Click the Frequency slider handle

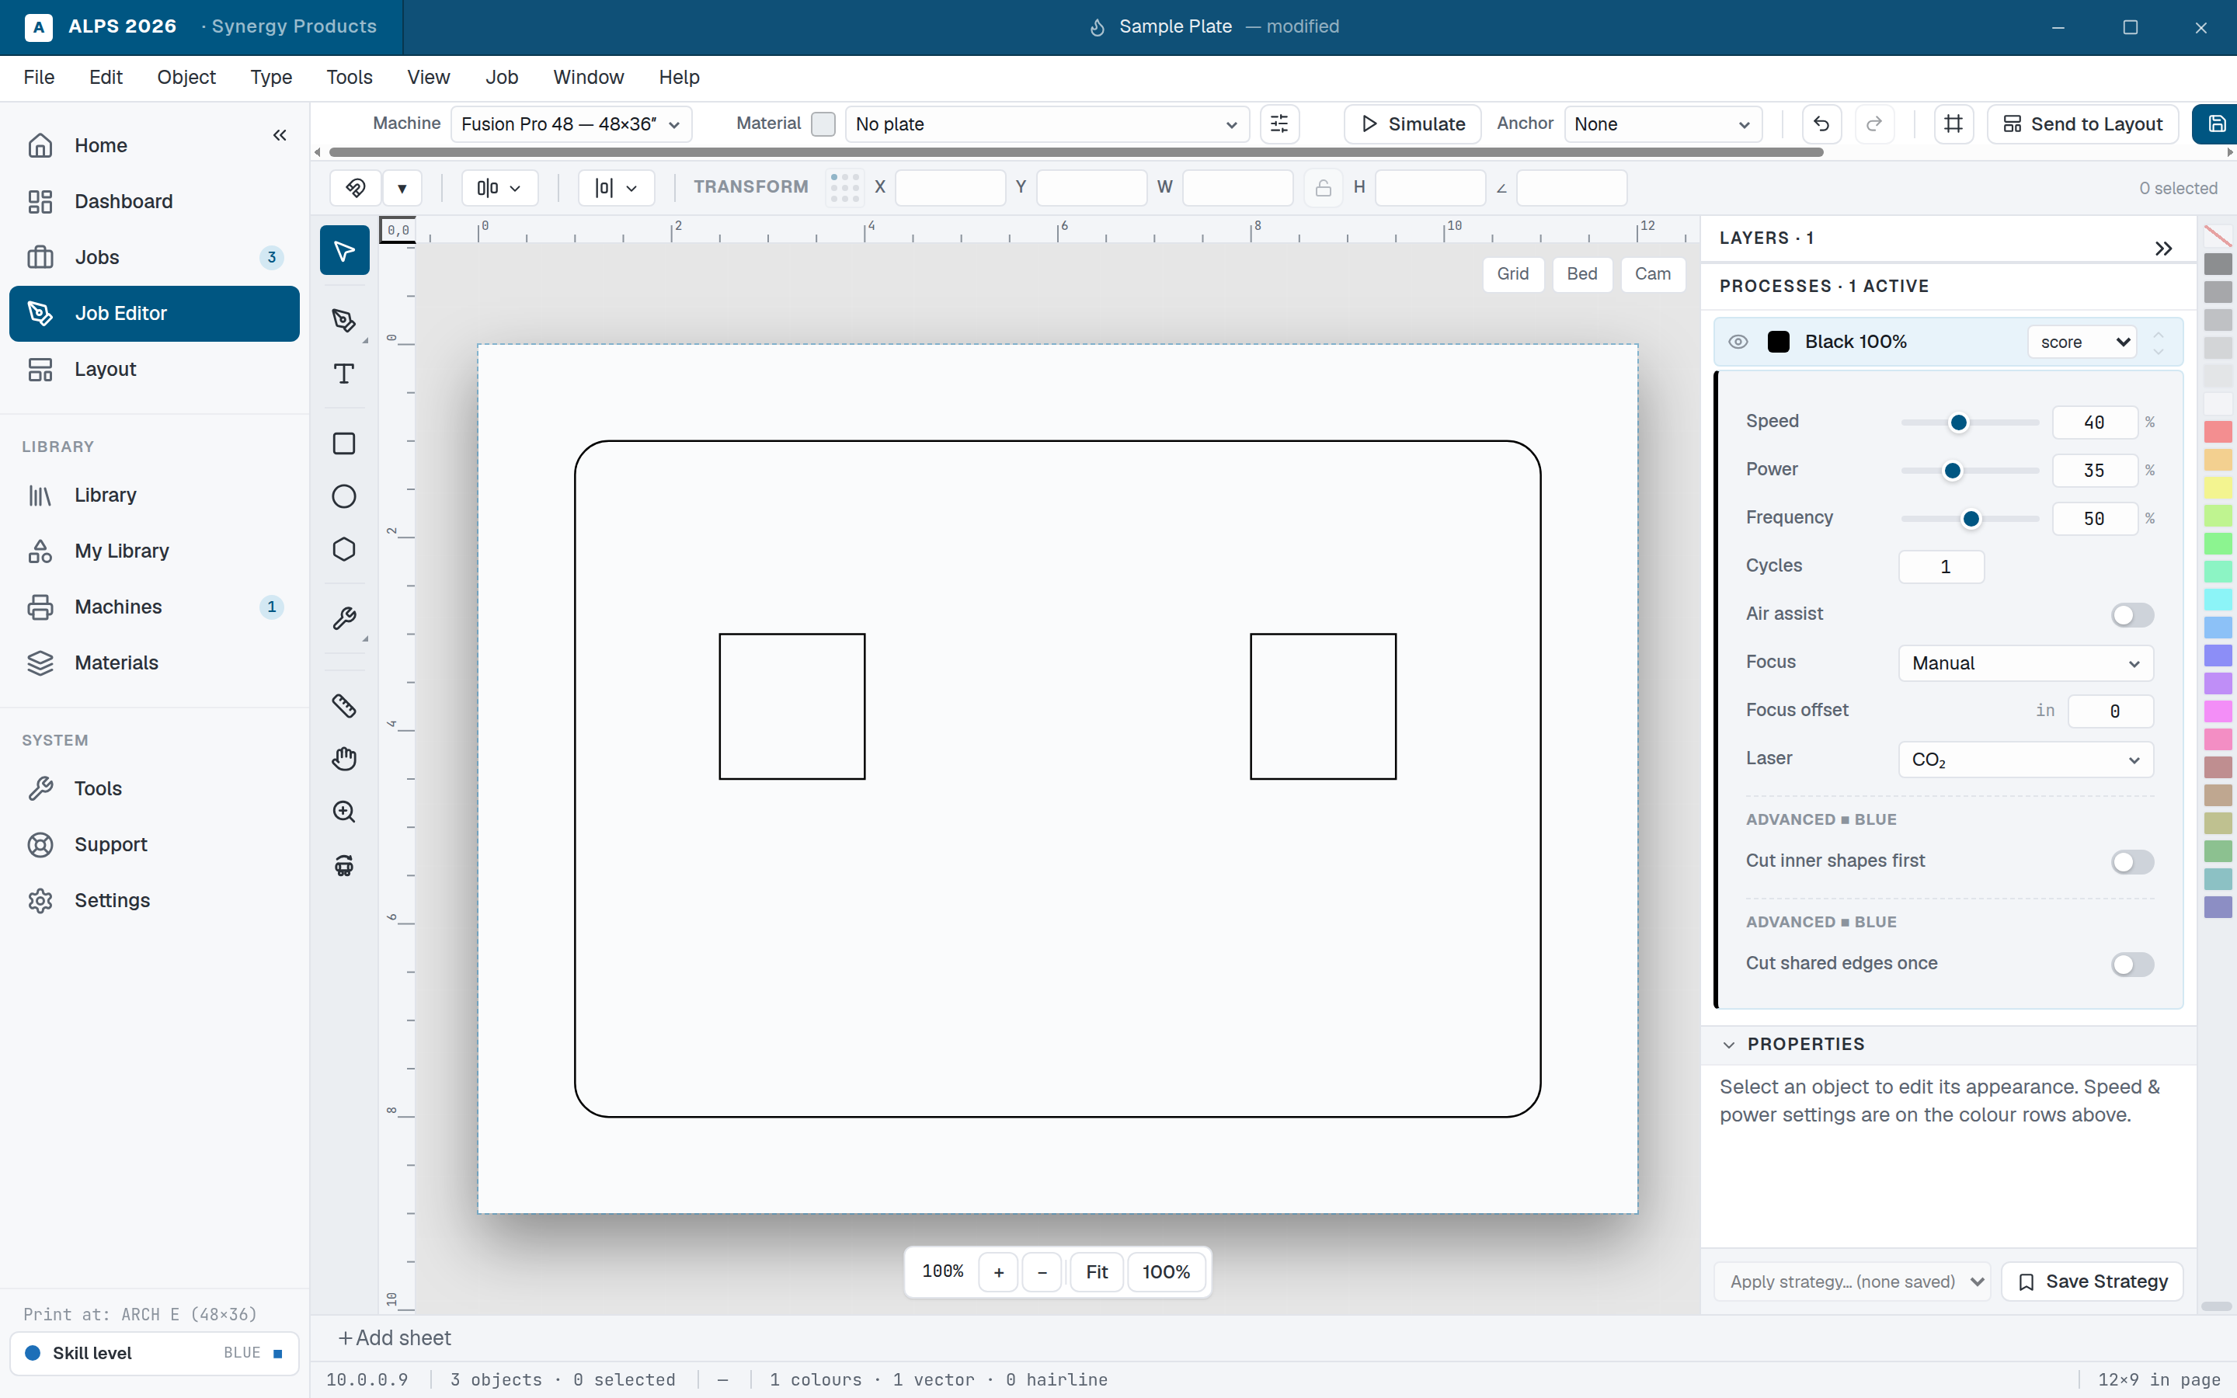click(x=1971, y=519)
